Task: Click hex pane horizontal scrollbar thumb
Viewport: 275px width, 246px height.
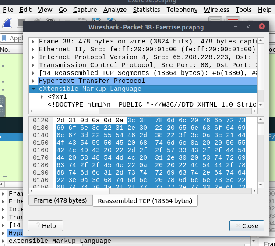Action: coord(72,191)
